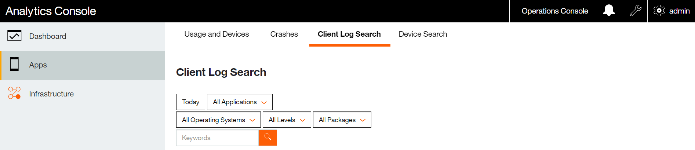
Task: Open the All Operating Systems dropdown
Action: tap(218, 120)
